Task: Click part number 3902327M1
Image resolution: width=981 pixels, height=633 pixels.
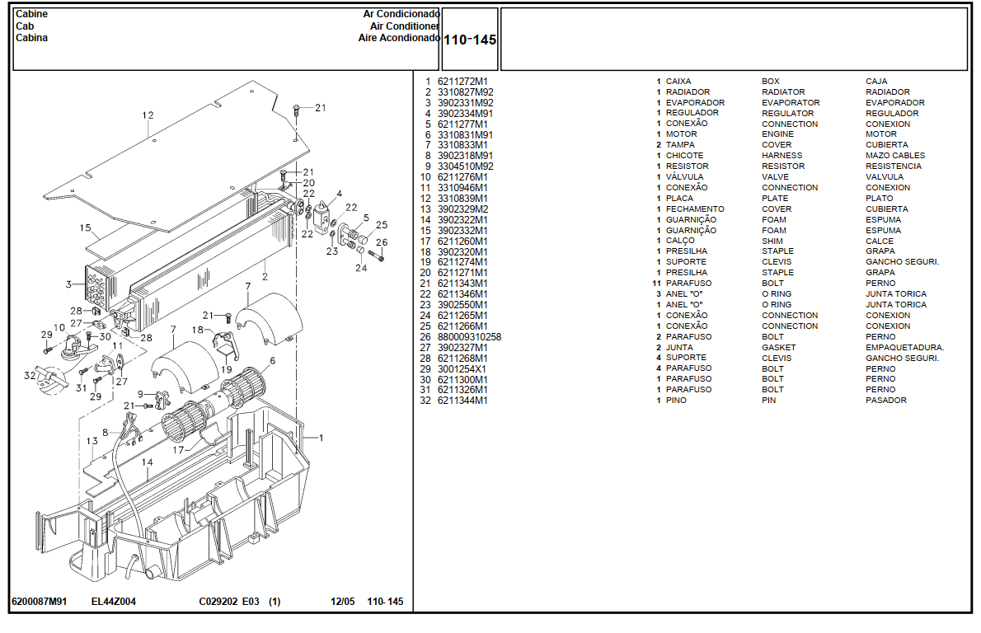Action: tap(462, 347)
